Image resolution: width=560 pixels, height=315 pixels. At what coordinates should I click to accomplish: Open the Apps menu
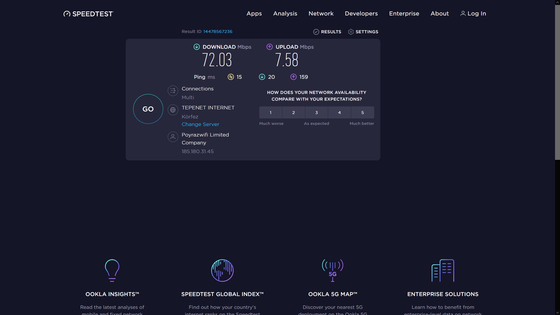point(254,13)
